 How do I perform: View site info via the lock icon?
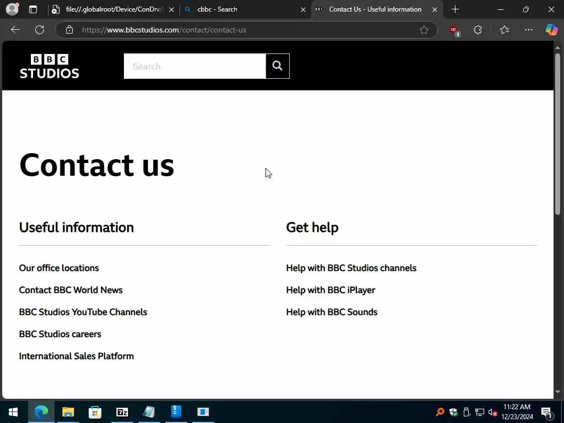[69, 30]
